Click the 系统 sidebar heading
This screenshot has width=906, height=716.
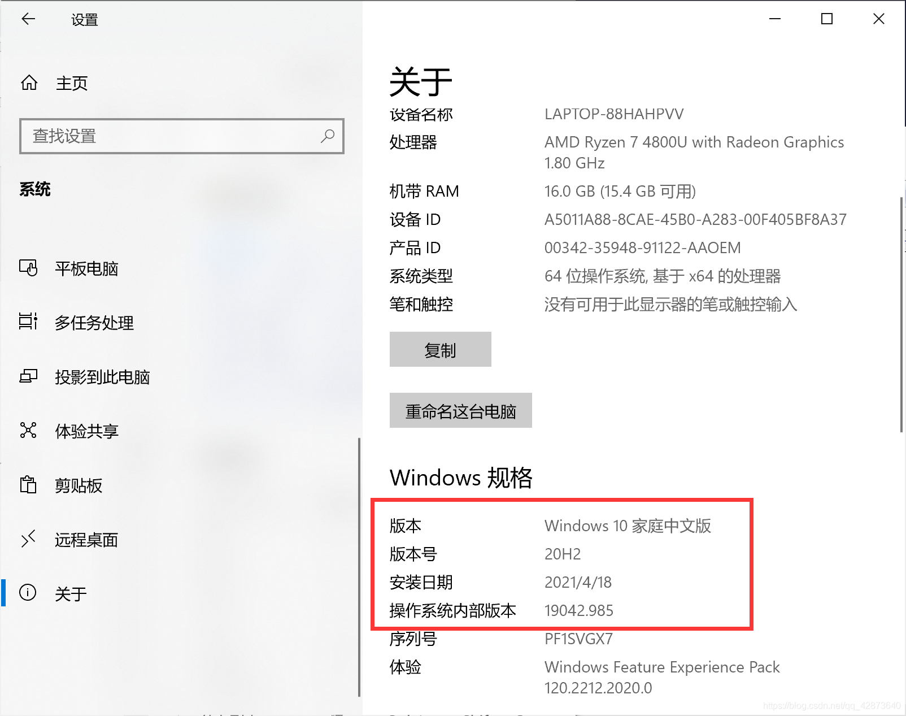(x=35, y=189)
